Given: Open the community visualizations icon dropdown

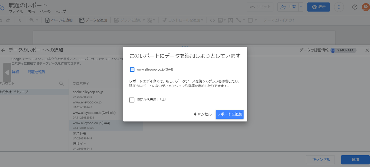Looking at the screenshot, I should pyautogui.click(x=151, y=20).
